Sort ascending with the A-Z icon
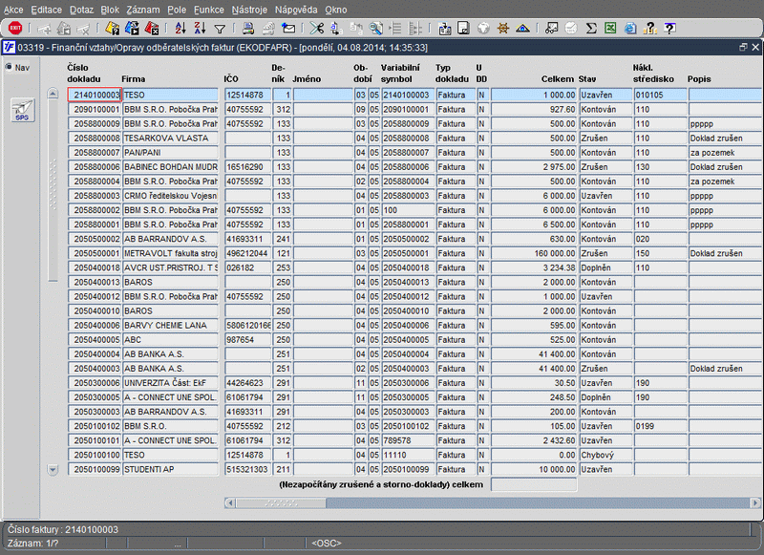The image size is (764, 555). (x=180, y=29)
